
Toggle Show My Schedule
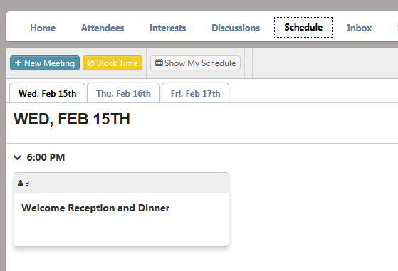196,63
